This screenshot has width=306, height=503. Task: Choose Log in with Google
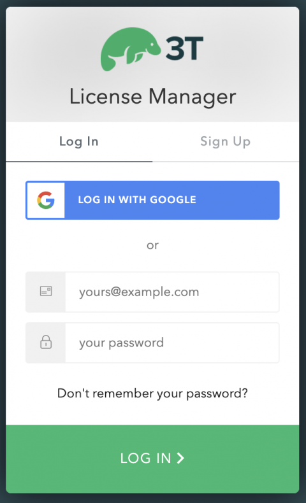pos(152,200)
